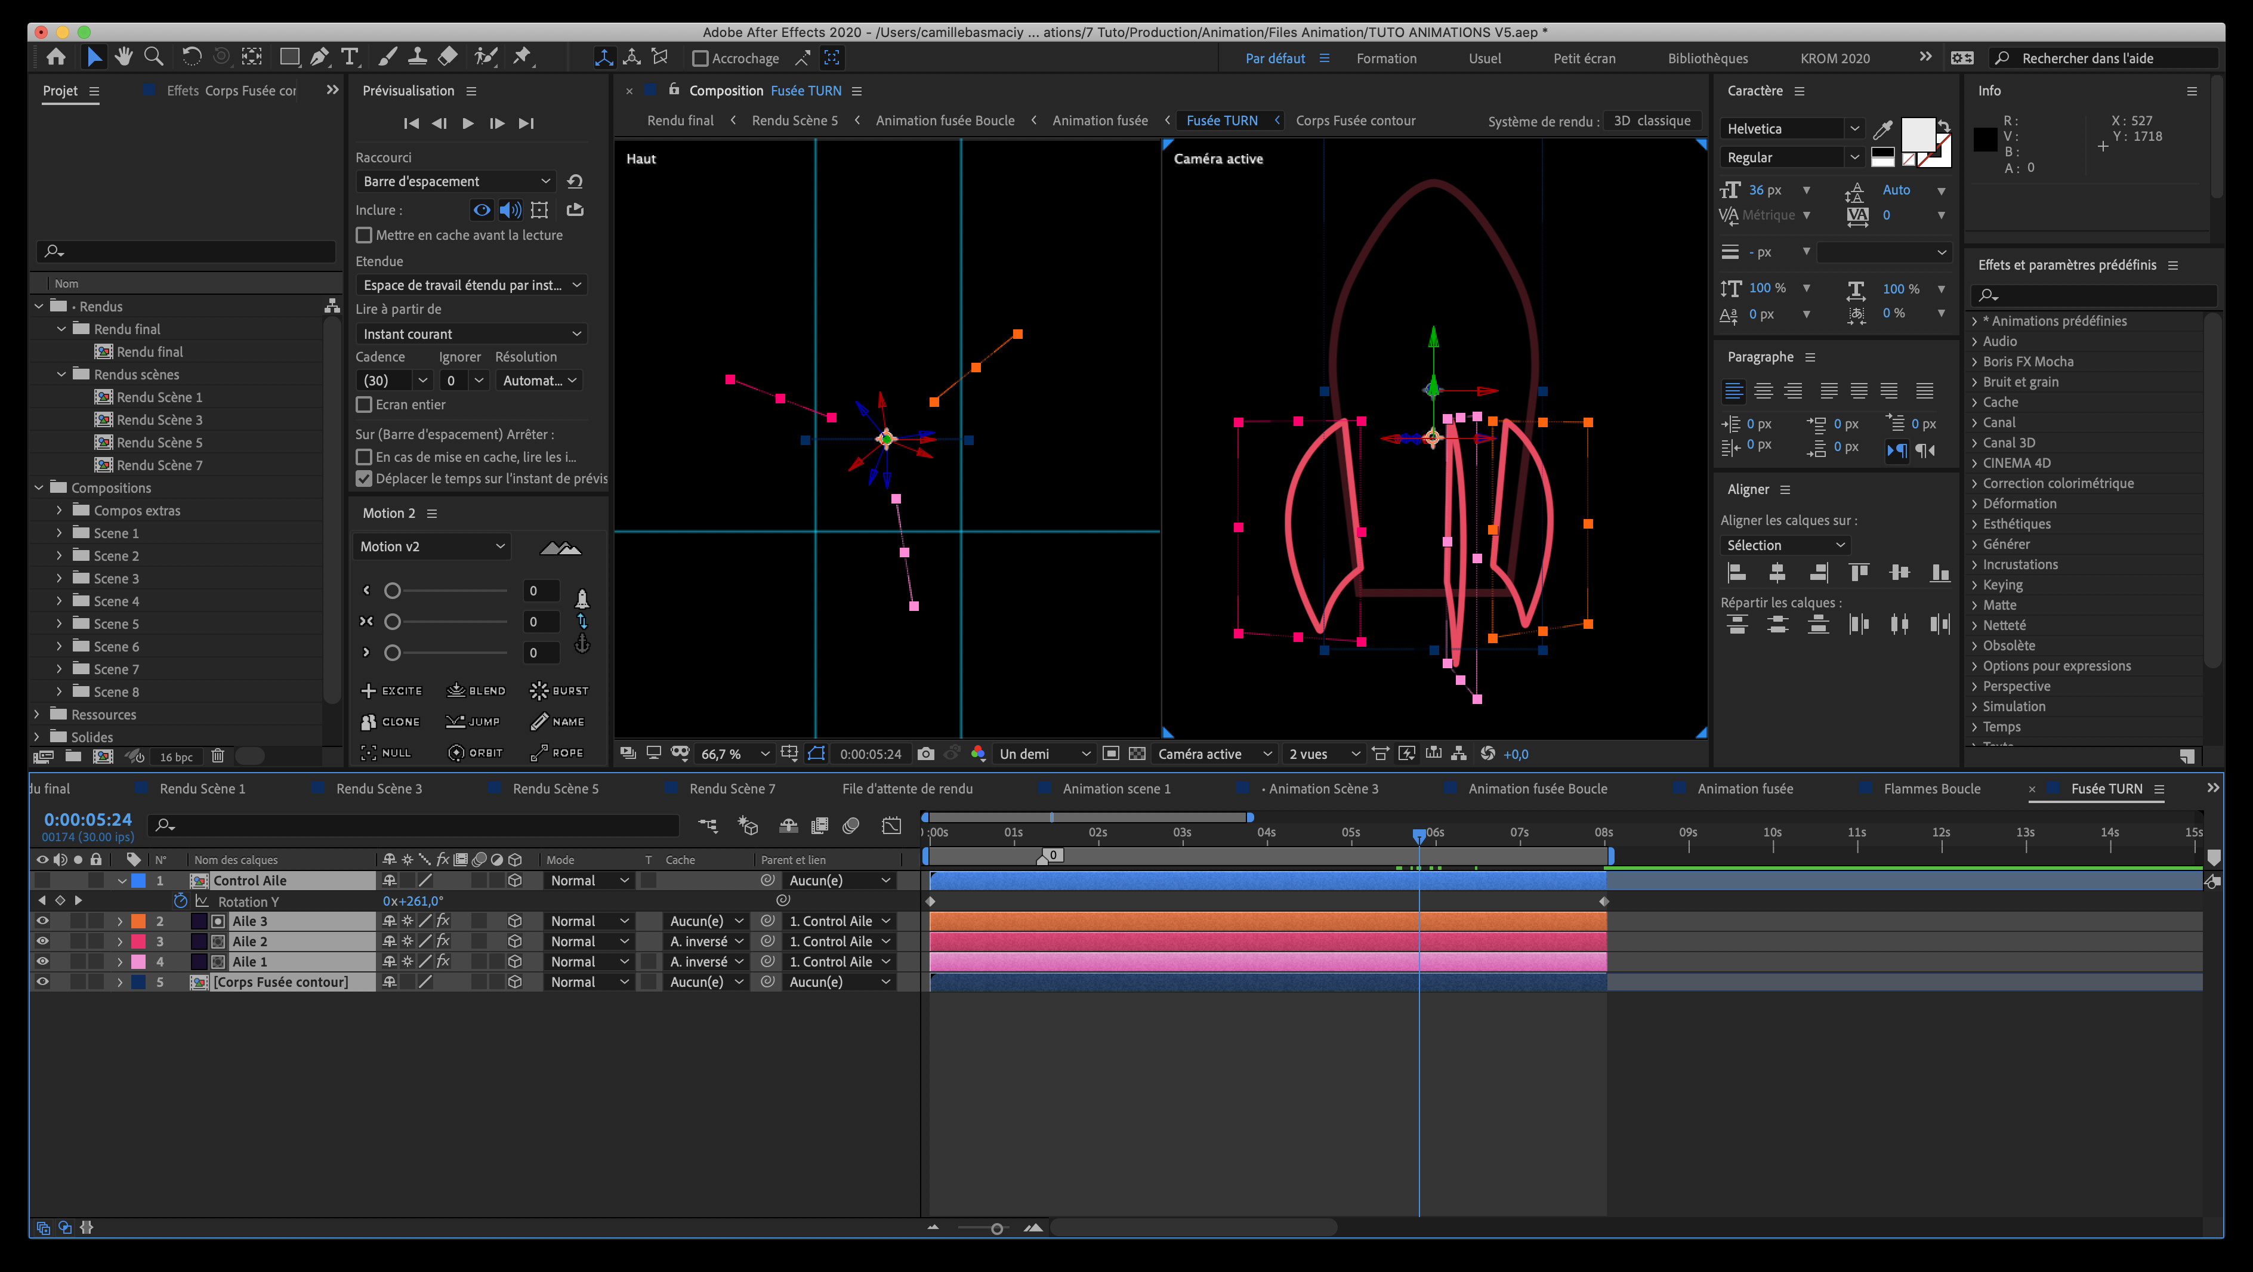Align left text in Paragraphe panel
The height and width of the screenshot is (1272, 2253).
1733,391
